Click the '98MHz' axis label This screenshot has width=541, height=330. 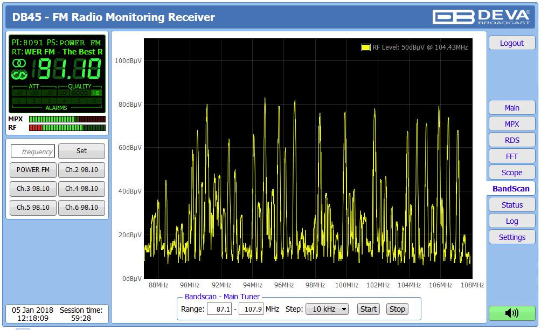pyautogui.click(x=315, y=285)
